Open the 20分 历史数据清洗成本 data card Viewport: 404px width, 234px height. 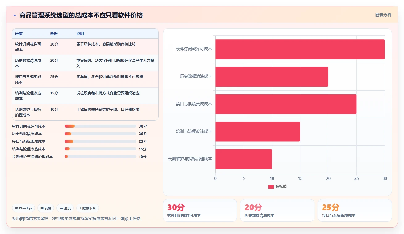[277, 210]
